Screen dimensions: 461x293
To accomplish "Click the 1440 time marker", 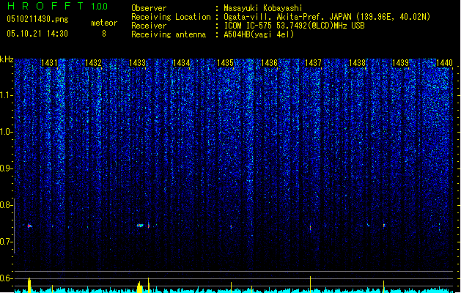I will 444,63.
